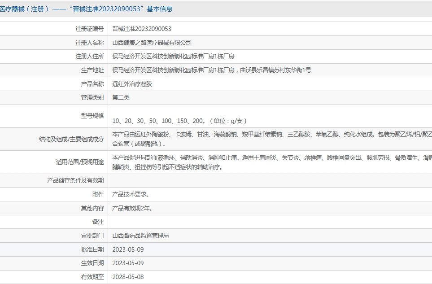This screenshot has height=284, width=432.
Task: Click 山西省药品监督管理局 value
Action: point(140,236)
